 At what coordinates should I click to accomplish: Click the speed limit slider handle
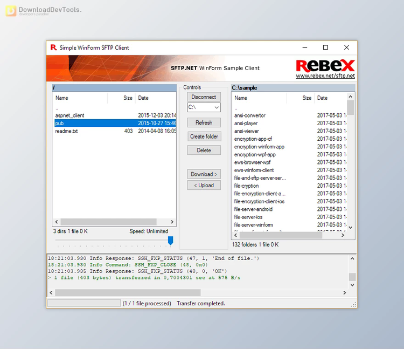[x=170, y=240]
